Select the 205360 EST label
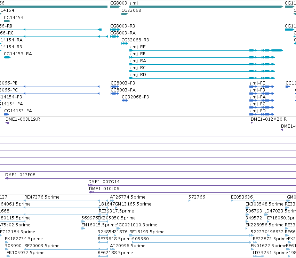This screenshot has width=296, height=258. pyautogui.click(x=141, y=239)
